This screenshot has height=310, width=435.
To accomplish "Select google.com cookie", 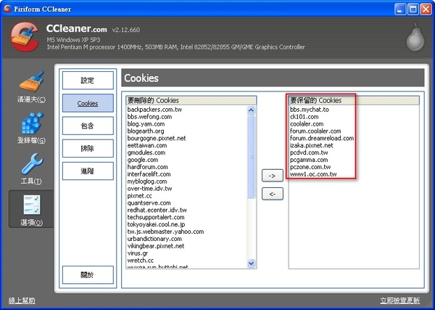I will point(143,160).
